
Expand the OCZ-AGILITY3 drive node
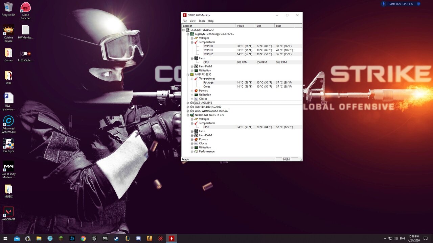pyautogui.click(x=188, y=103)
